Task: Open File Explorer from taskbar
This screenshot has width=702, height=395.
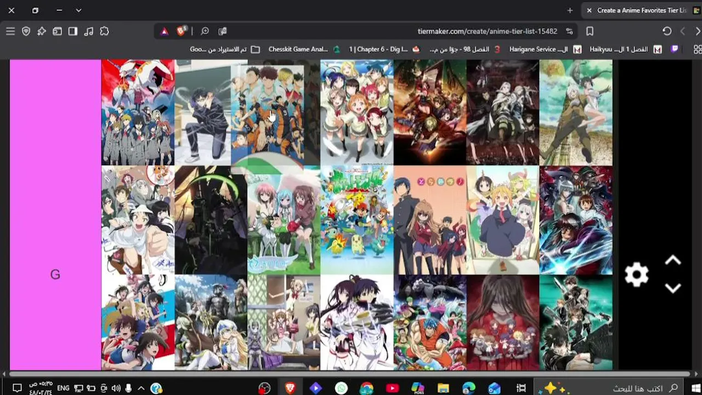Action: [443, 388]
